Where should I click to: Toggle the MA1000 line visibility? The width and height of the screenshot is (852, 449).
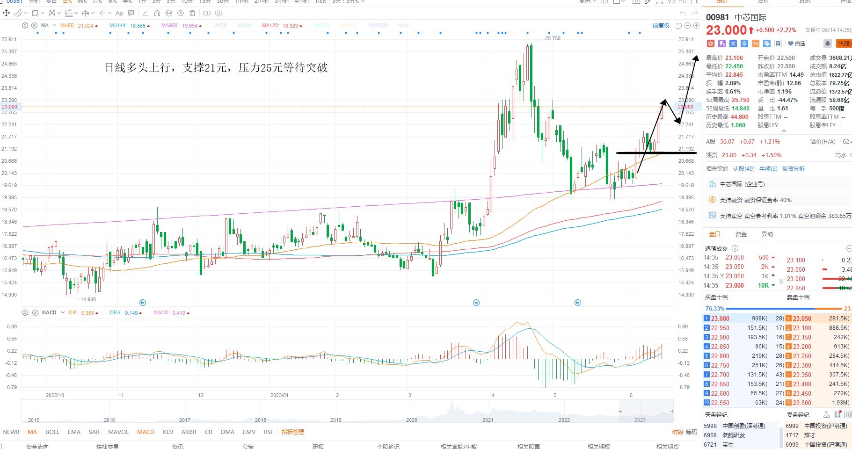point(378,26)
